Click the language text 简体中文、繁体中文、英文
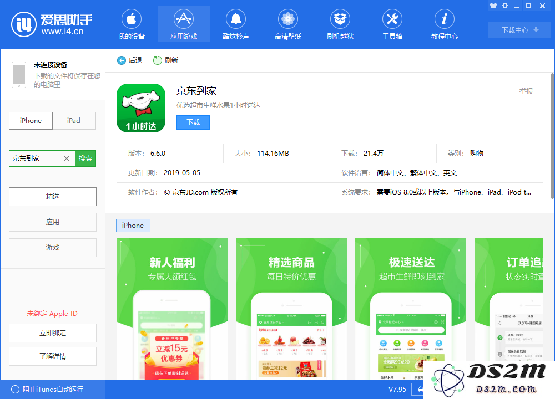 [x=417, y=173]
